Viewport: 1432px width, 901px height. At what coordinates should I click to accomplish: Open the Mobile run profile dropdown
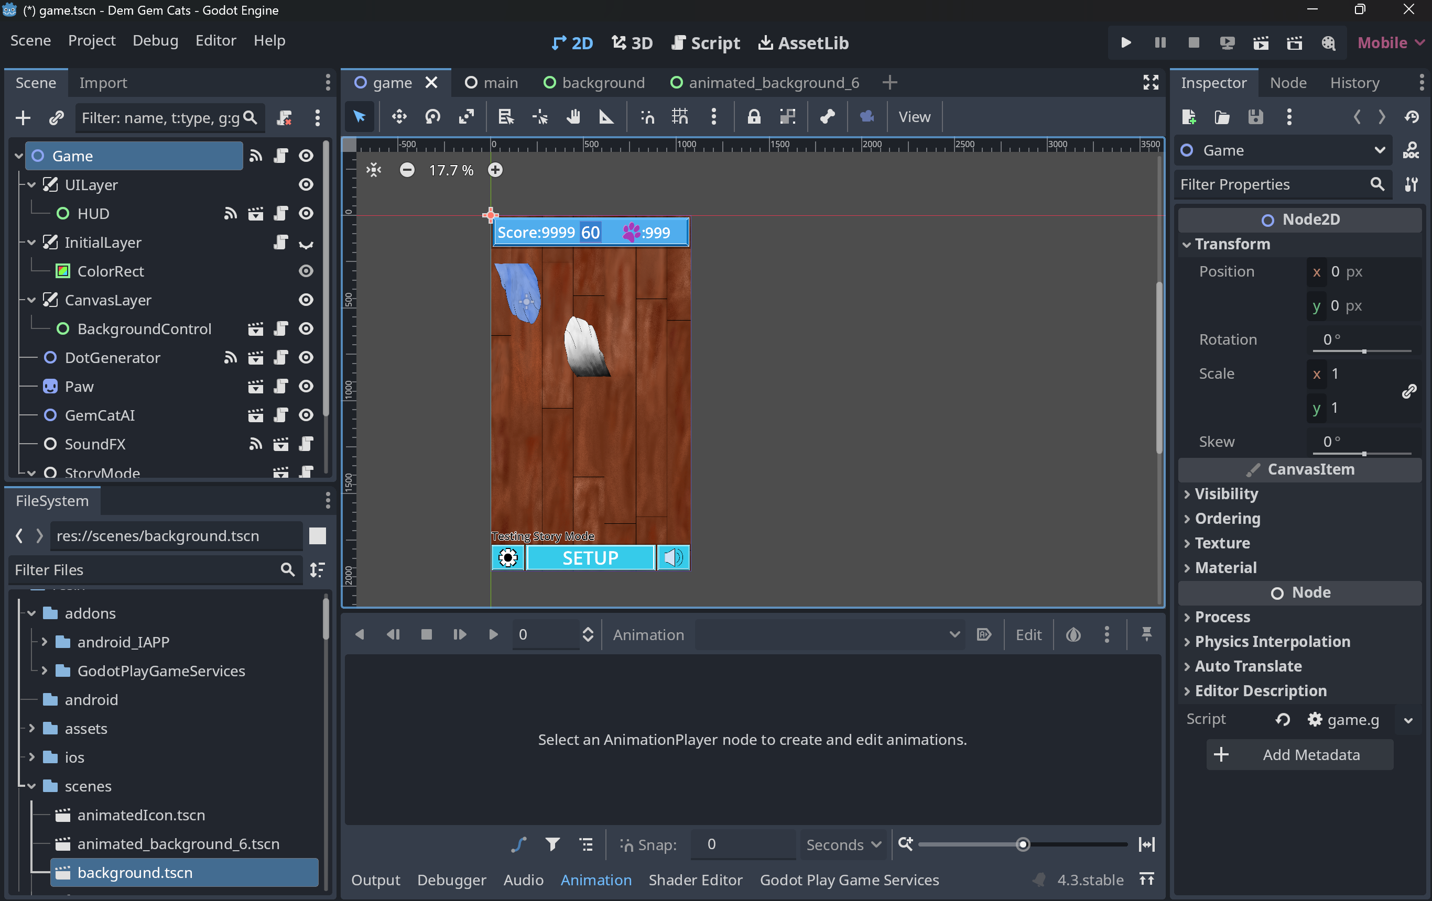(1390, 42)
